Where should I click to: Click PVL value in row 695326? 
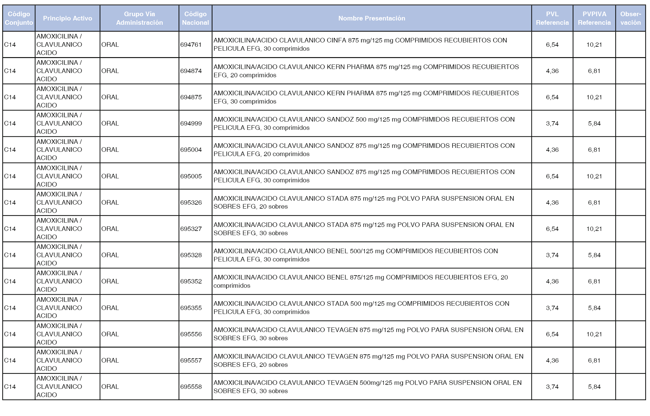552,203
